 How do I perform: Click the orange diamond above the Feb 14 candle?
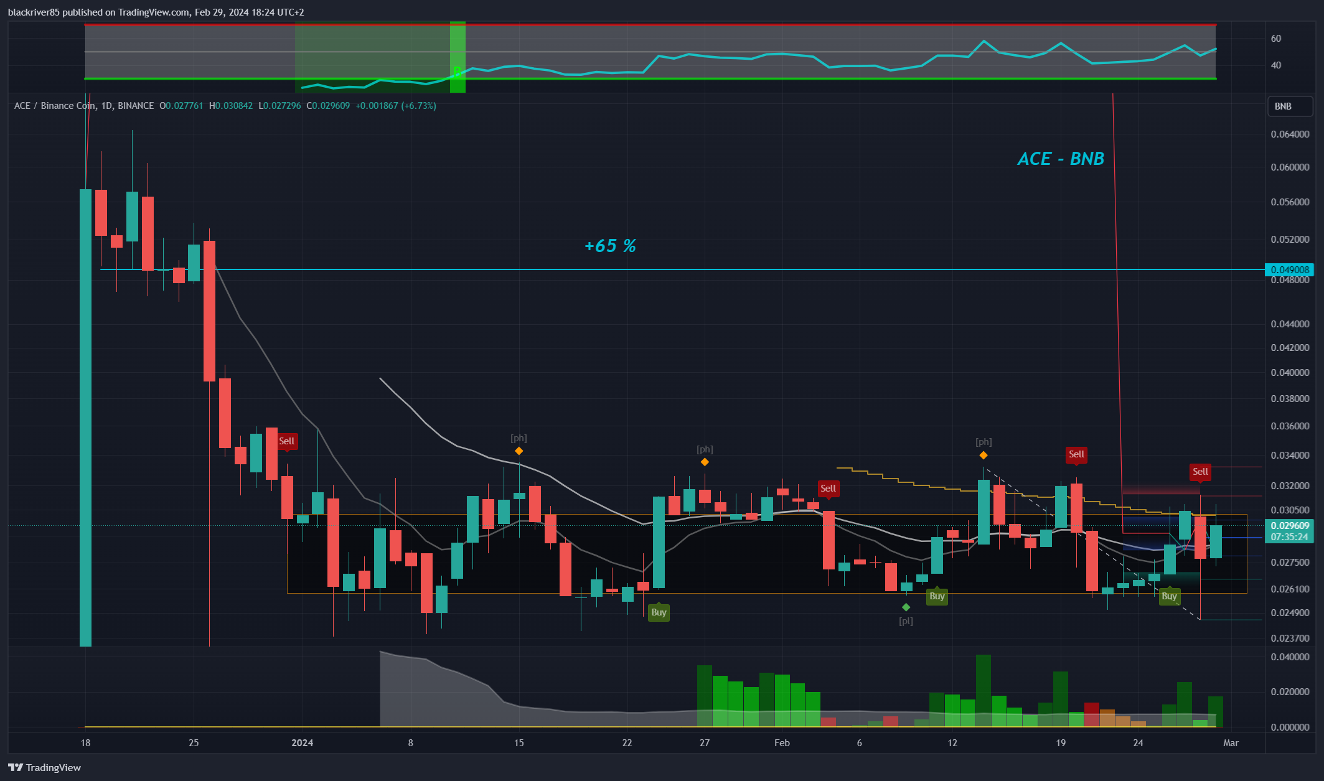(984, 456)
